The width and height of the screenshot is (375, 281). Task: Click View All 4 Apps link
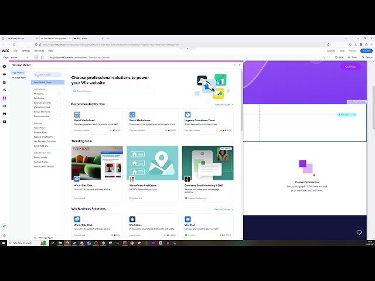[224, 105]
